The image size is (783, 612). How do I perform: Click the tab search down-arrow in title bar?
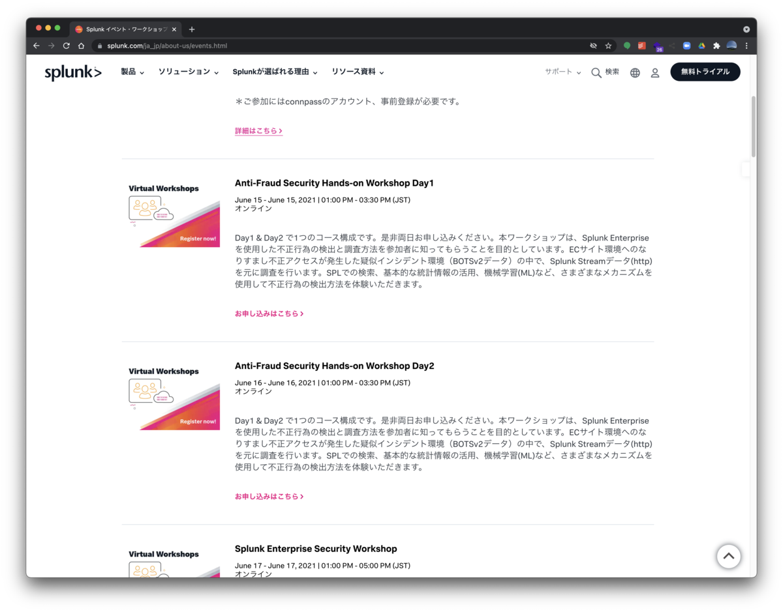pos(746,29)
